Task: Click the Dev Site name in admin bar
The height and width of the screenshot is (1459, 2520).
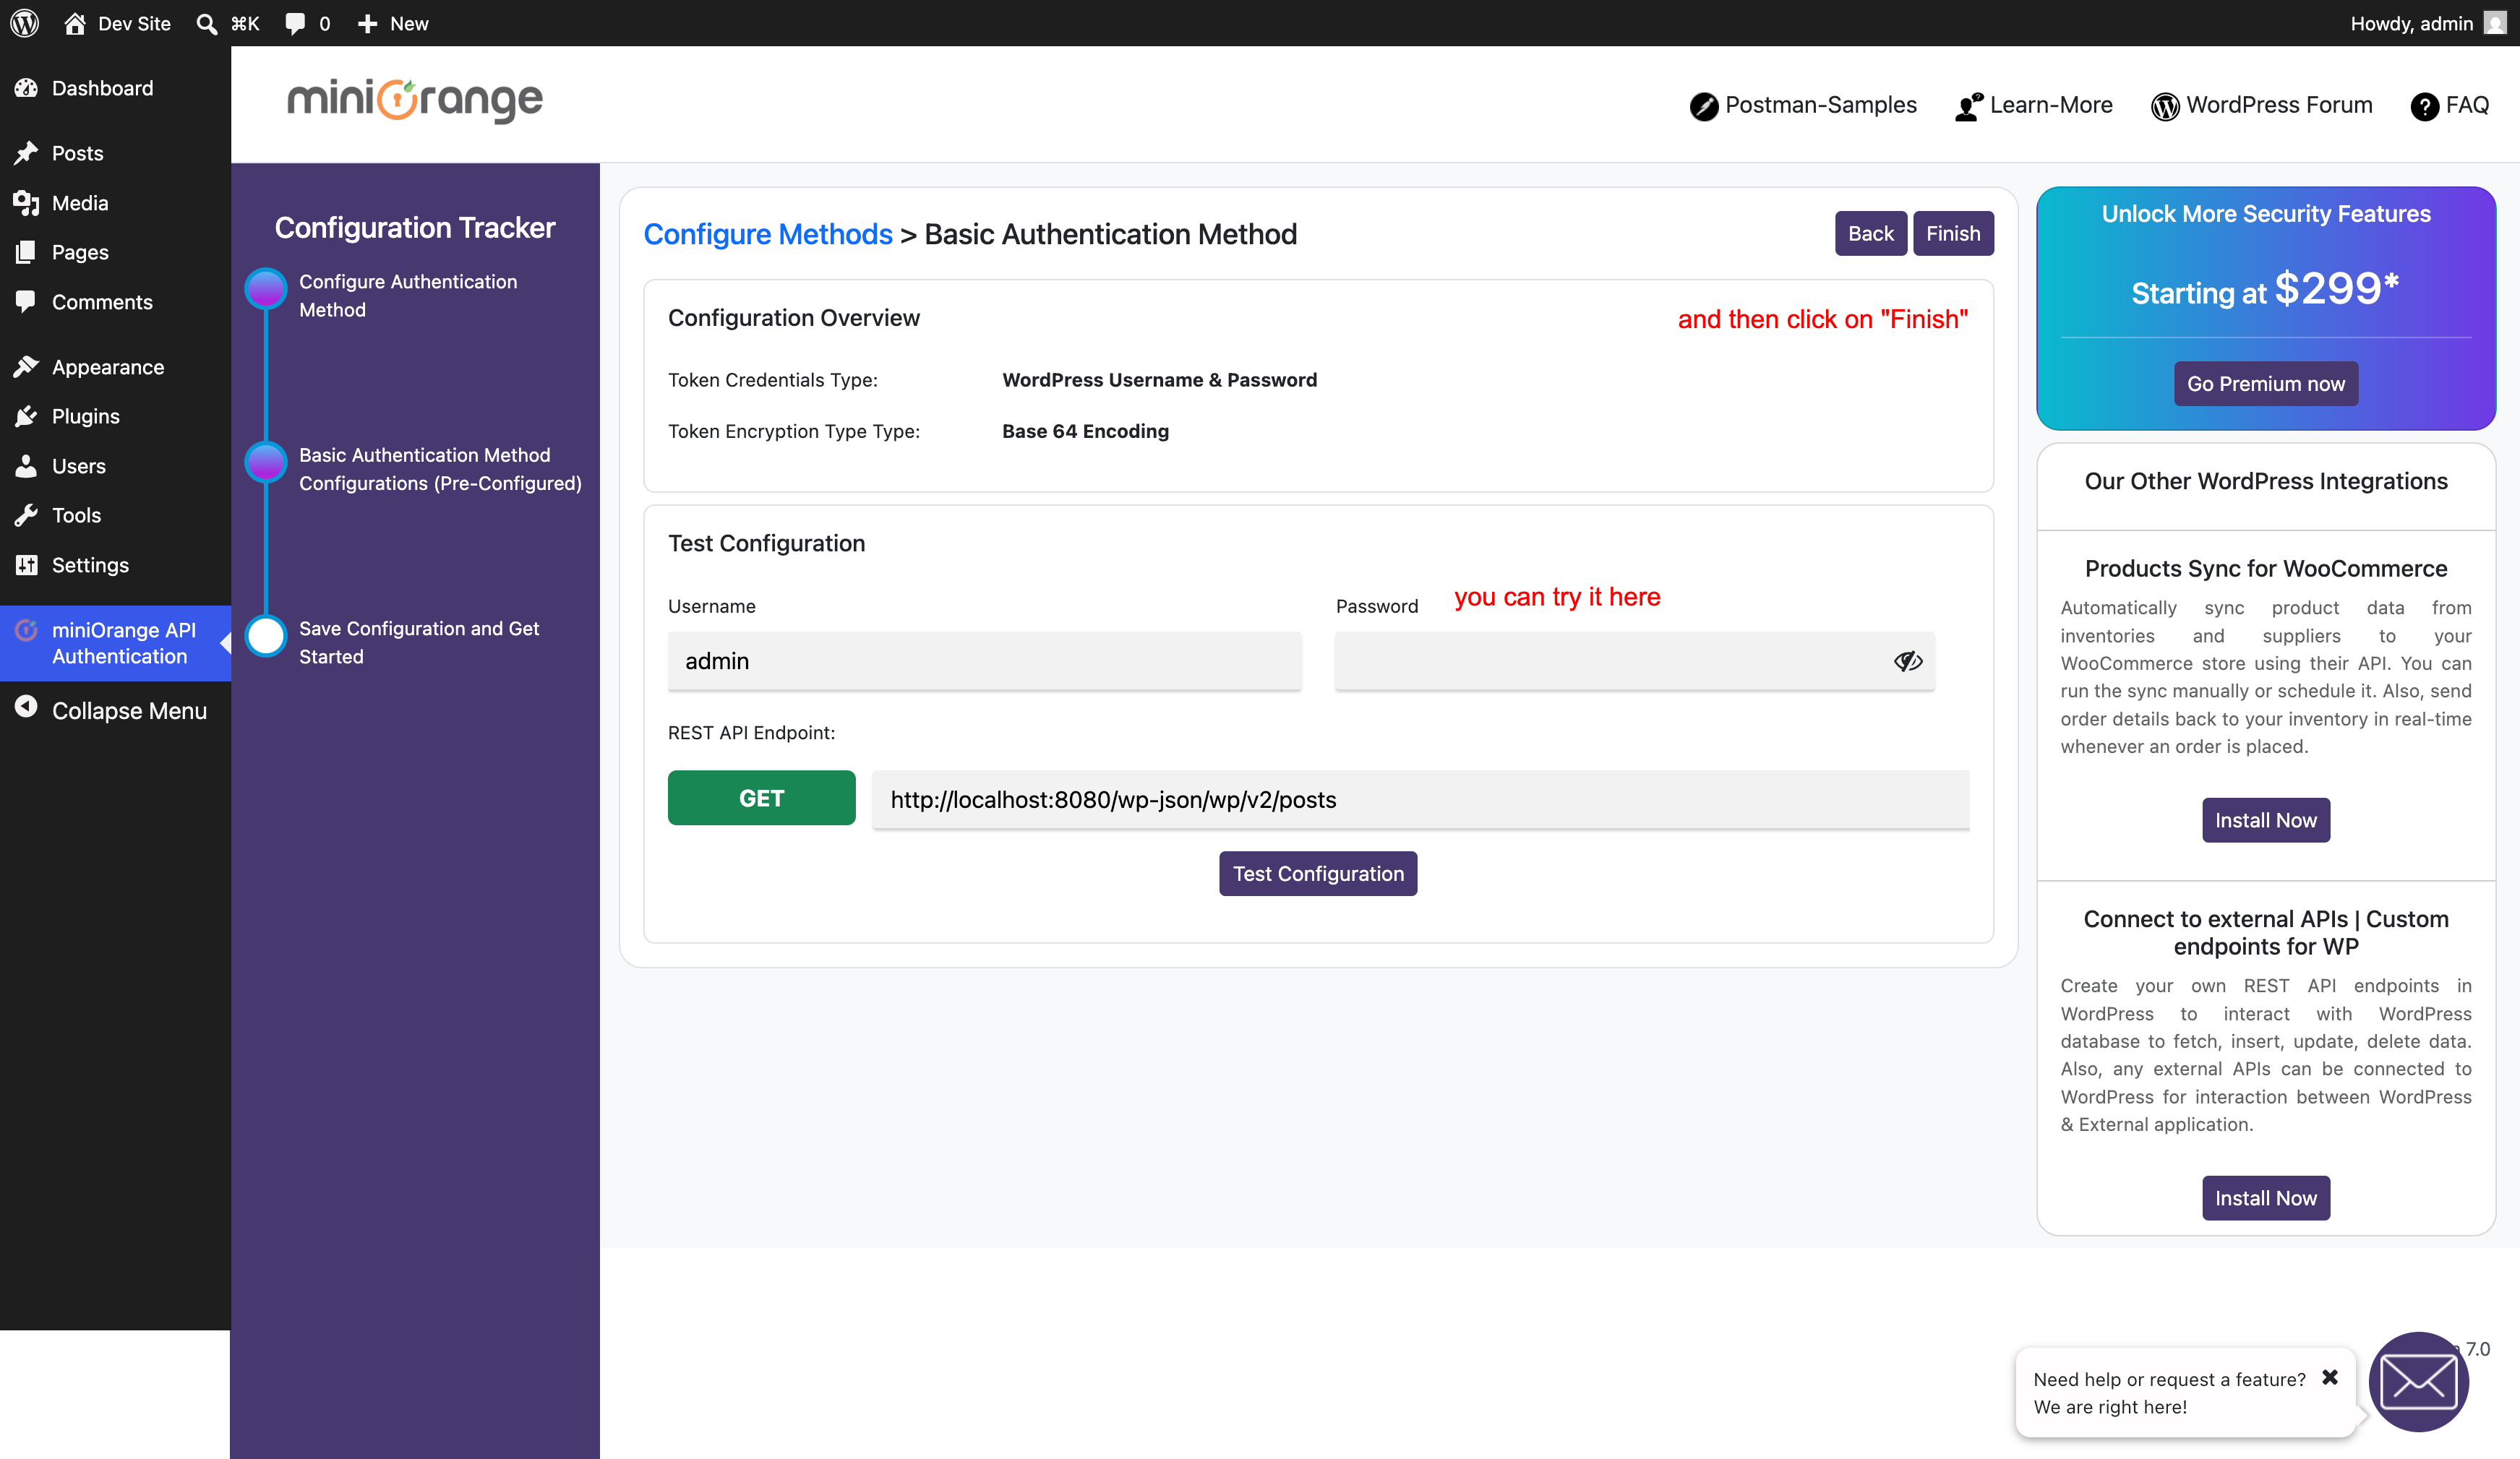Action: pos(134,23)
